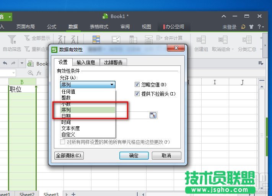Viewport: 272px width, 196px height.
Task: Select 整数 from the allow list
Action: tap(88, 98)
